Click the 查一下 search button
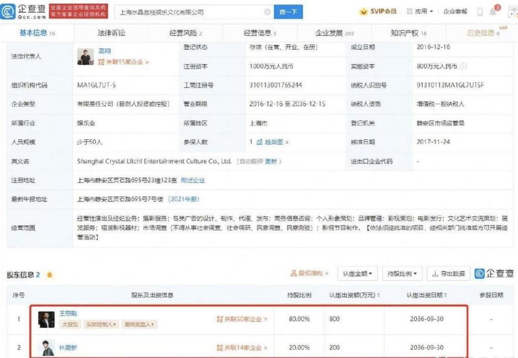 288,12
